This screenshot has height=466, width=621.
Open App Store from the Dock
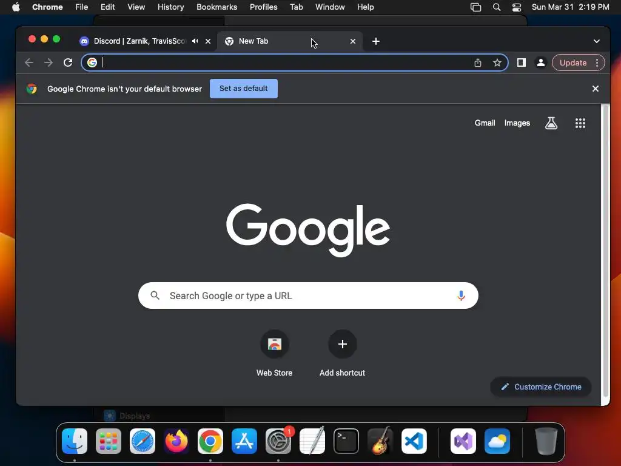click(x=244, y=441)
